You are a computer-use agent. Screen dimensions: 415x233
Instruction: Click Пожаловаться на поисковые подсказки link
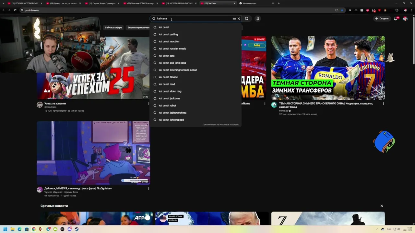(220, 125)
